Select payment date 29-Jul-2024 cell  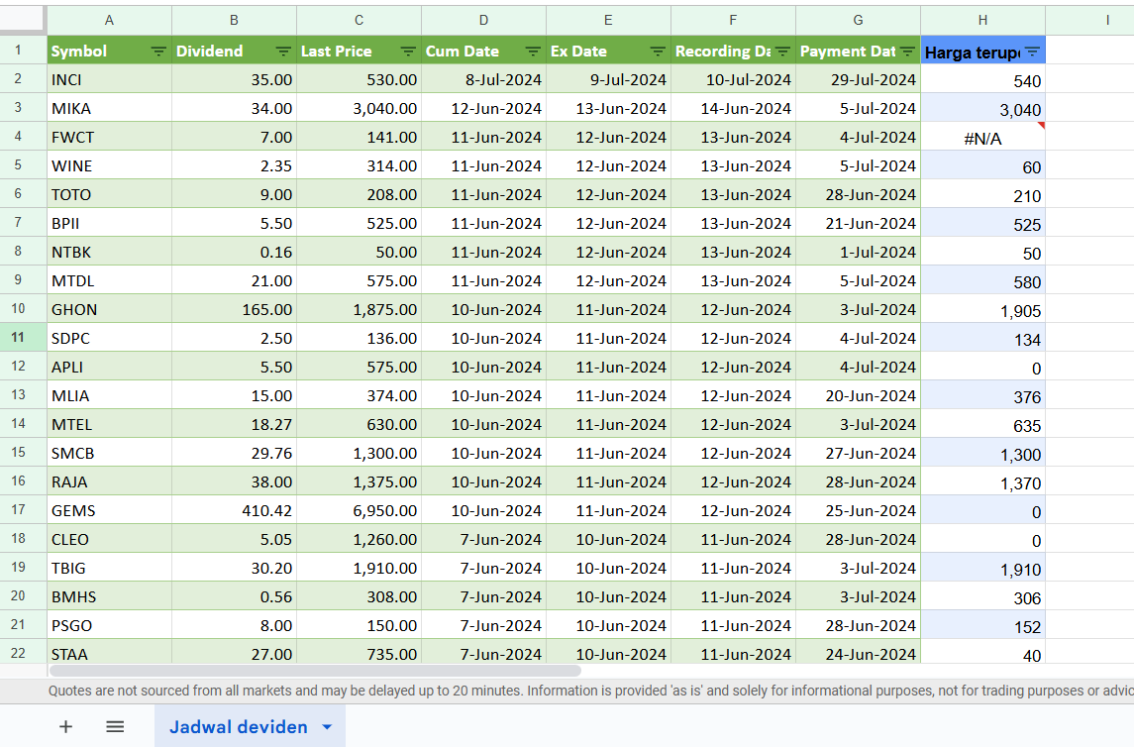click(858, 79)
